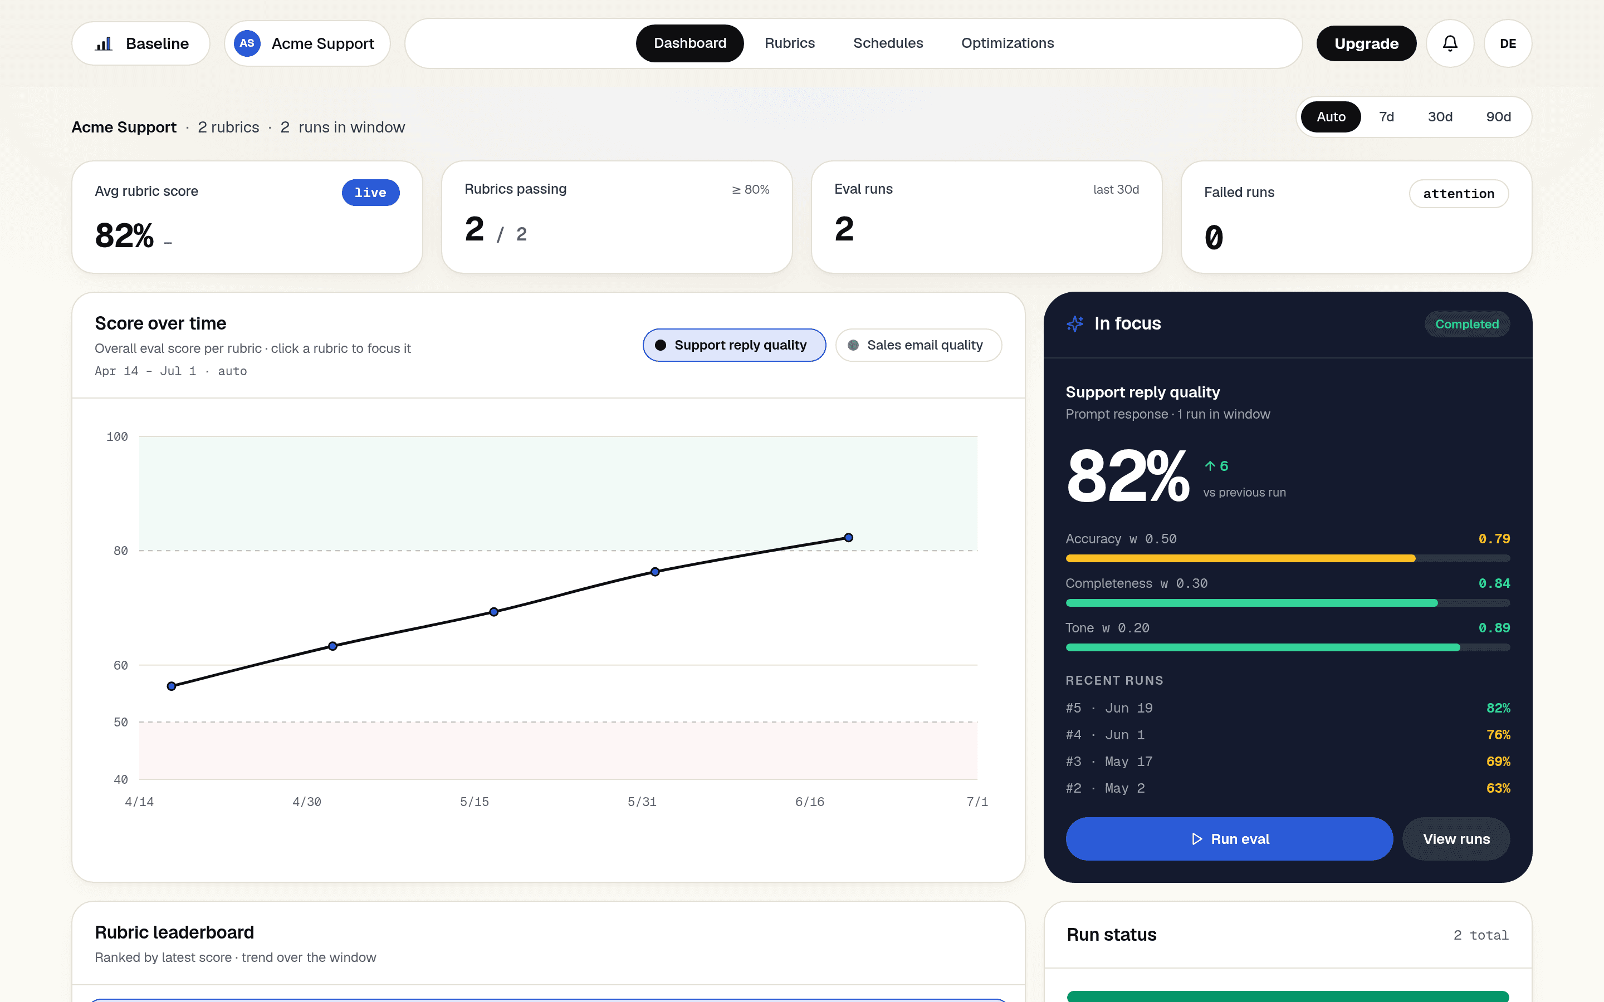Screen dimensions: 1604x1002
Task: Open the Rubrics tab
Action: tap(789, 43)
